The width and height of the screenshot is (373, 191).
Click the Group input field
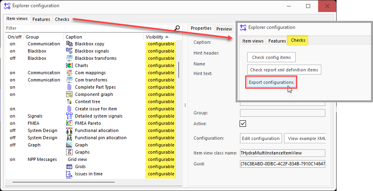pyautogui.click(x=282, y=113)
